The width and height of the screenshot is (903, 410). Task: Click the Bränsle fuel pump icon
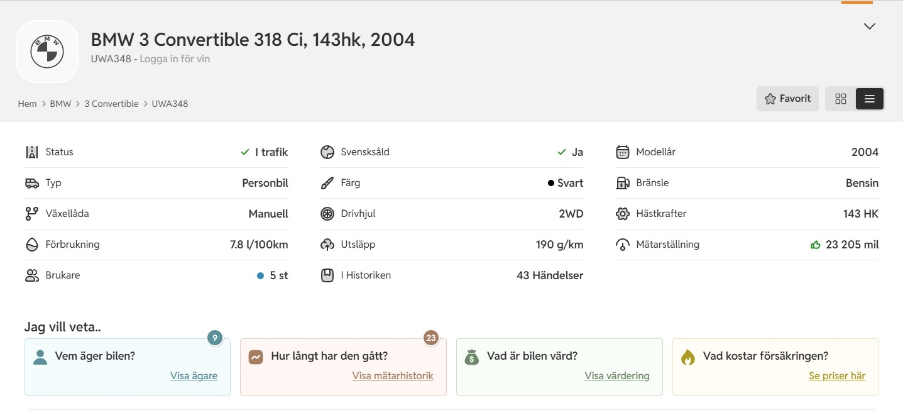[x=623, y=183]
